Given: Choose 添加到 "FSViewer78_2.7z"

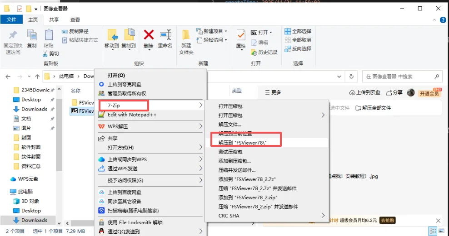Looking at the screenshot, I should (x=267, y=179).
